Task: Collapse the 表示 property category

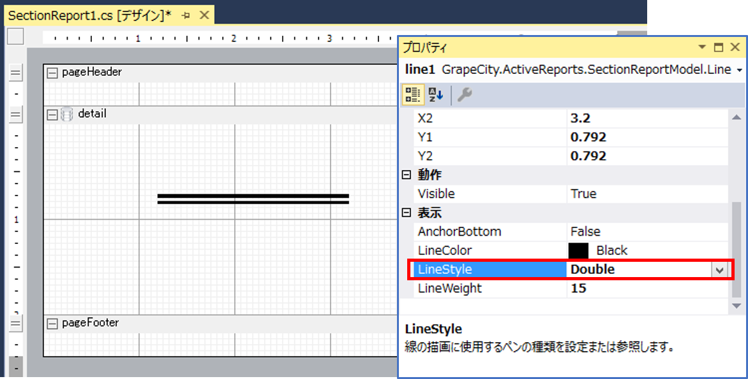Action: [407, 213]
